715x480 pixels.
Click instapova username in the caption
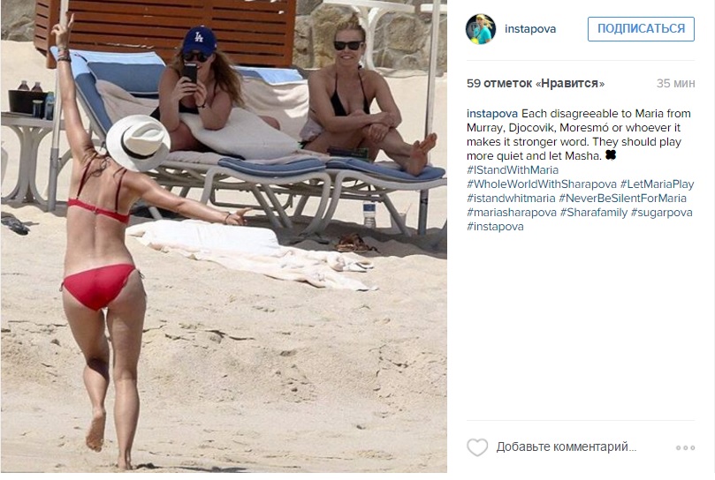(x=492, y=114)
